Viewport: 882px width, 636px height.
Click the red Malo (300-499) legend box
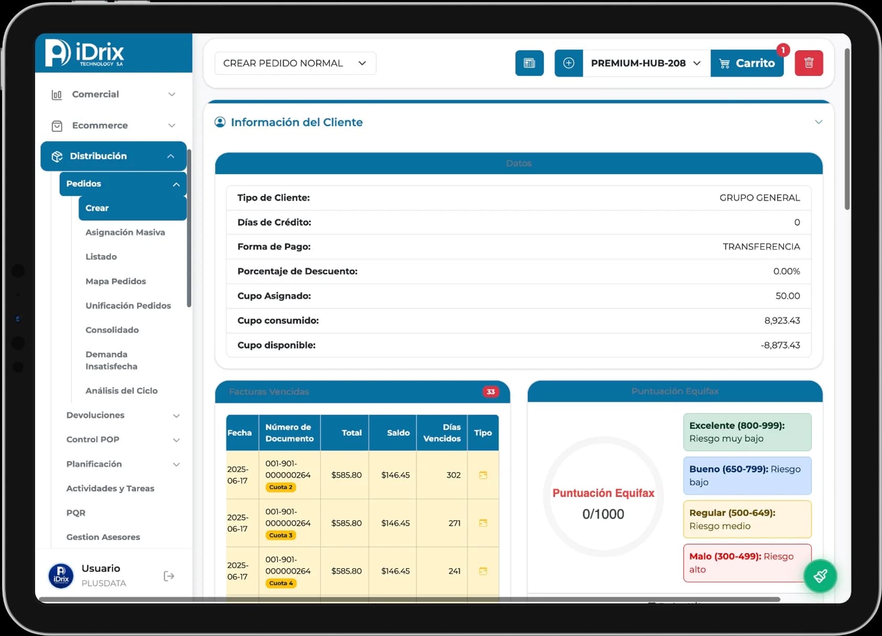pos(747,563)
